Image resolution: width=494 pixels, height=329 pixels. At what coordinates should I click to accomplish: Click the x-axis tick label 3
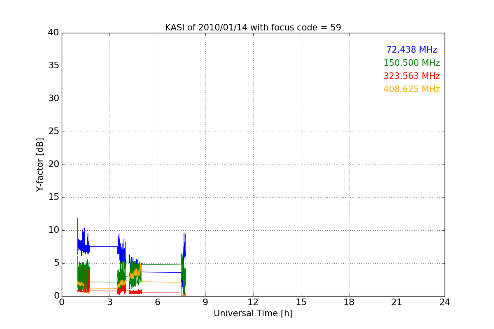pyautogui.click(x=110, y=302)
